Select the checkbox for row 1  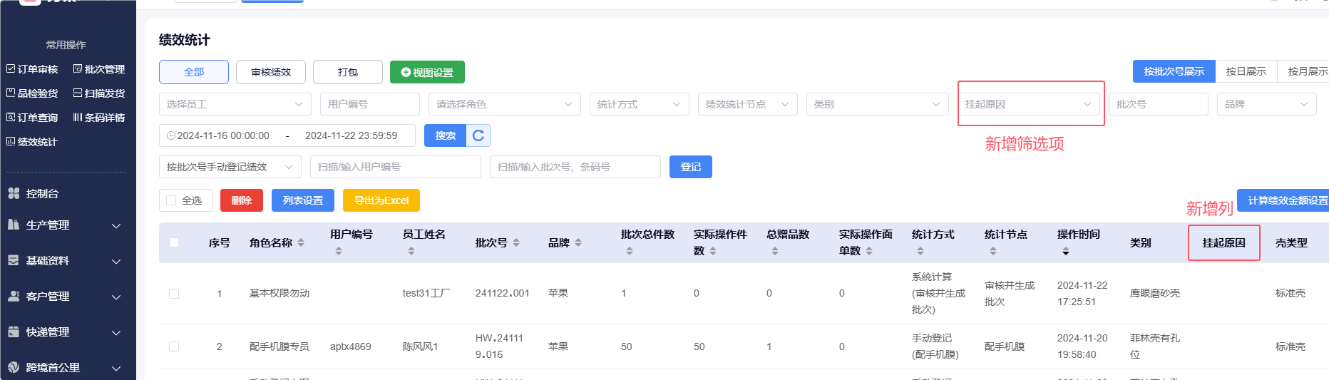(174, 294)
